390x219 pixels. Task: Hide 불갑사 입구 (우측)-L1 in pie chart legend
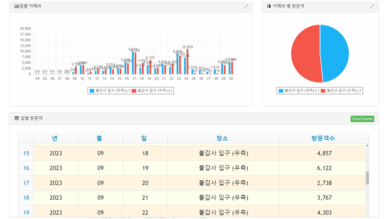pos(341,91)
